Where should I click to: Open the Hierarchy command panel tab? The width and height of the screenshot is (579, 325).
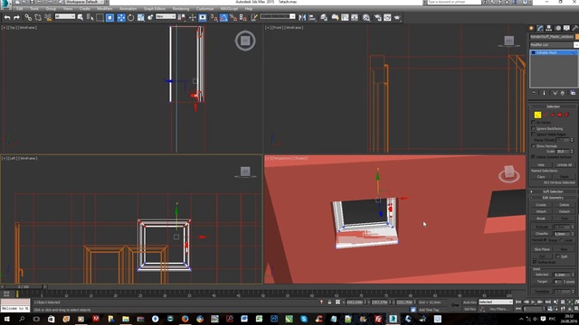(x=549, y=28)
